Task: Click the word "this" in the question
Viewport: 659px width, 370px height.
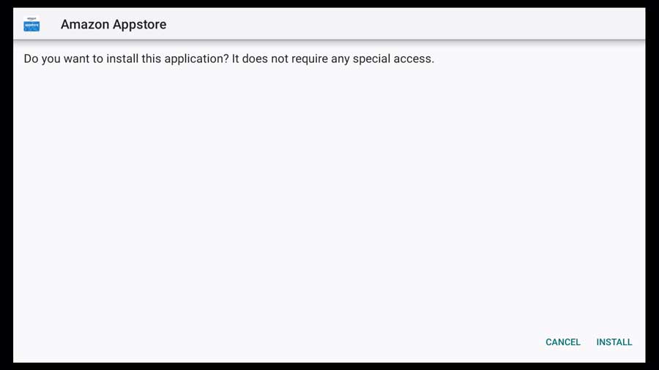Action: pyautogui.click(x=152, y=58)
